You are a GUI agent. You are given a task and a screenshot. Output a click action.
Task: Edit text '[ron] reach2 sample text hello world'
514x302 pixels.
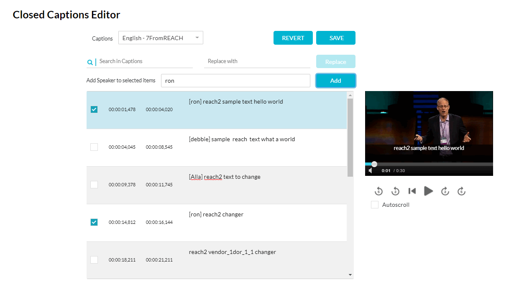[x=236, y=102]
